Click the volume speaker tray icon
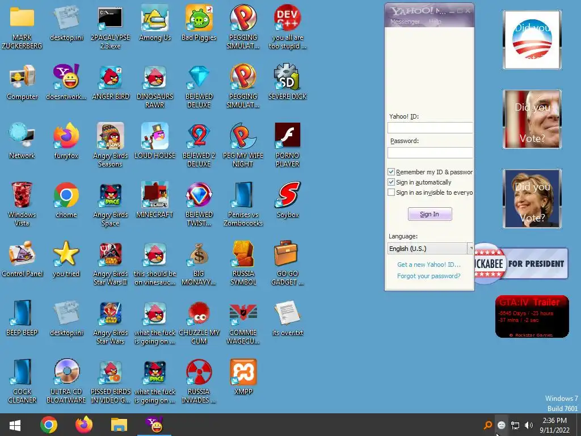The height and width of the screenshot is (436, 581). pyautogui.click(x=529, y=425)
